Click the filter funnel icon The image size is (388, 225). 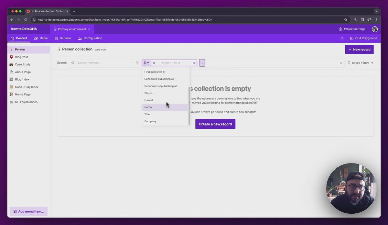point(137,63)
